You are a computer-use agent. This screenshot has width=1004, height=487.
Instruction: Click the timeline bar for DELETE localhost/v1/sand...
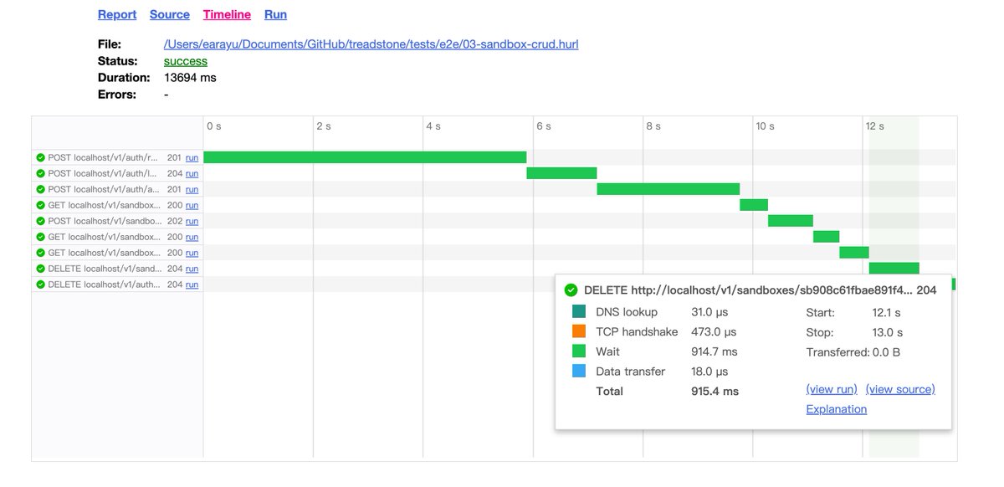click(x=894, y=269)
